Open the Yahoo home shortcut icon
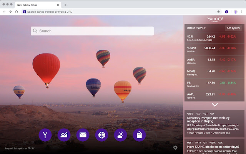The image size is (246, 154). [x=45, y=135]
